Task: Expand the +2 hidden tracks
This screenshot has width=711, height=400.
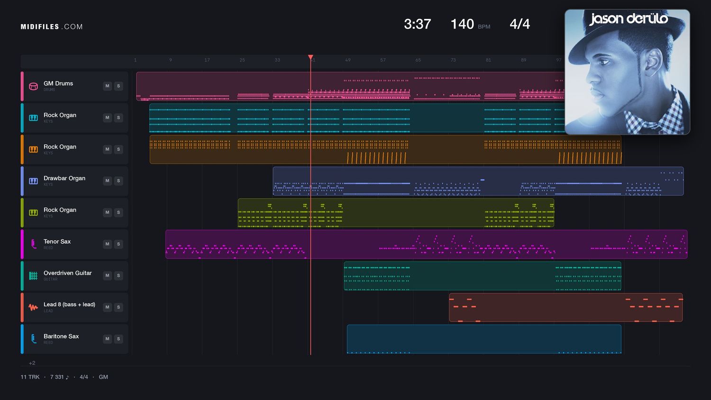Action: 32,363
